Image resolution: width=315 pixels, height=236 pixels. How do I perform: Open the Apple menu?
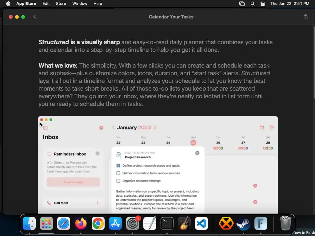click(8, 4)
